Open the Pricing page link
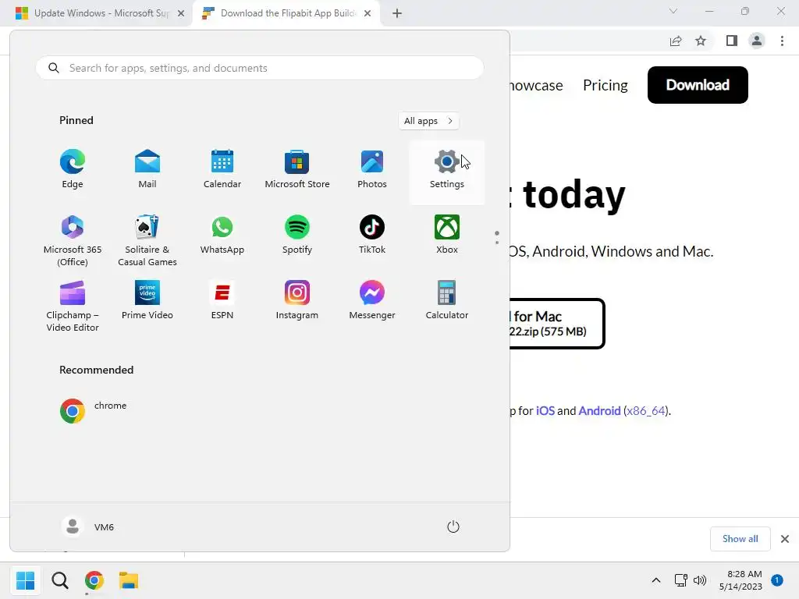The width and height of the screenshot is (799, 599). click(x=605, y=85)
